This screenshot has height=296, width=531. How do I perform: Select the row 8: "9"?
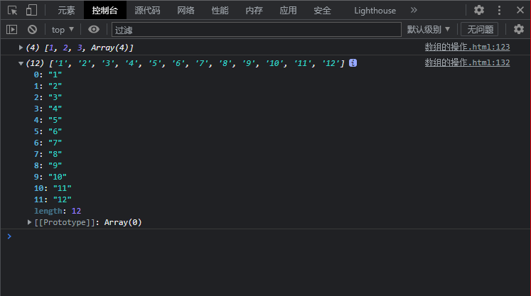48,165
